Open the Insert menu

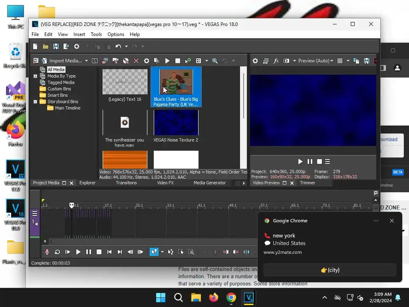(x=79, y=34)
